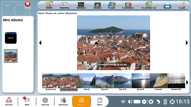Go to the next photo arrow
The width and height of the screenshot is (191, 107).
tap(187, 43)
